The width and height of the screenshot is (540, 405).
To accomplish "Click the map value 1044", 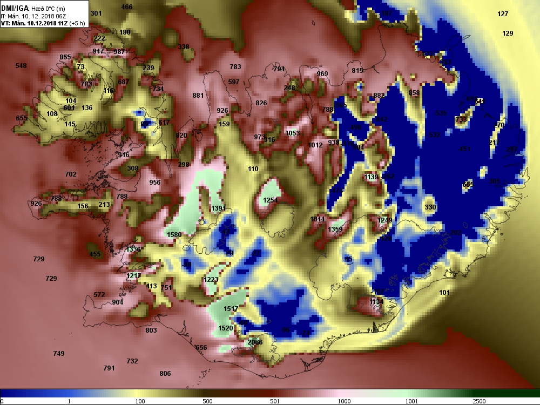I will click(317, 219).
